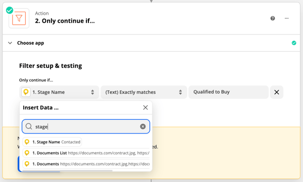Select the 1. Documents List result
The image size is (303, 182).
[x=86, y=153]
